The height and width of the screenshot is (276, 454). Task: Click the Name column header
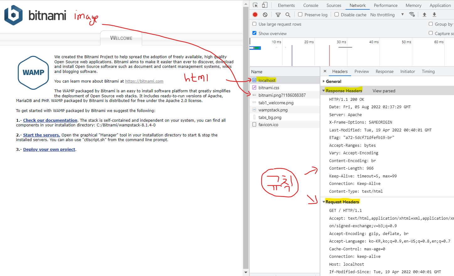[285, 72]
